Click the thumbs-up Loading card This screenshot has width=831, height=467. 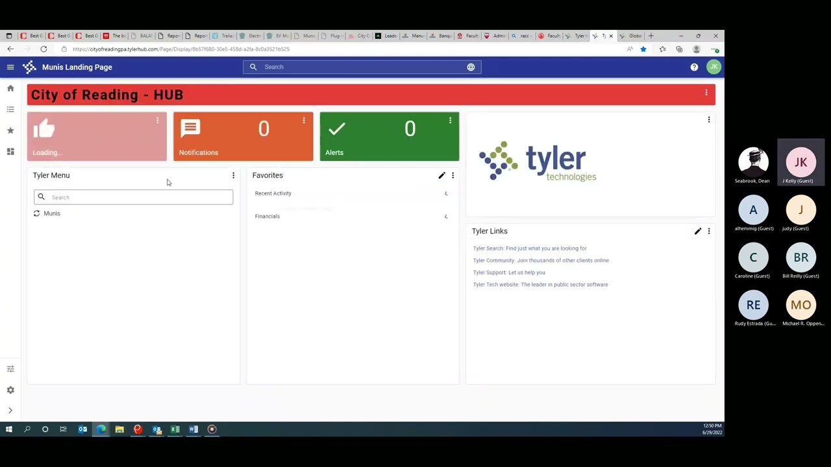point(97,136)
